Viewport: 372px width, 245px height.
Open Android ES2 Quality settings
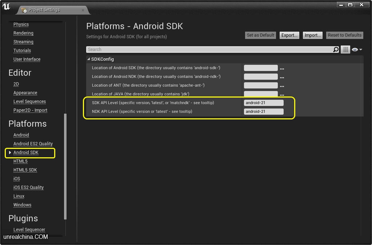33,144
